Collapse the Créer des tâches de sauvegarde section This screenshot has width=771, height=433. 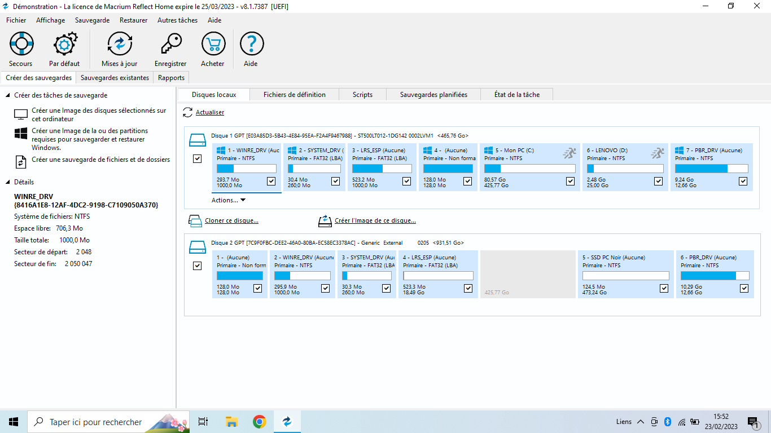pyautogui.click(x=8, y=96)
